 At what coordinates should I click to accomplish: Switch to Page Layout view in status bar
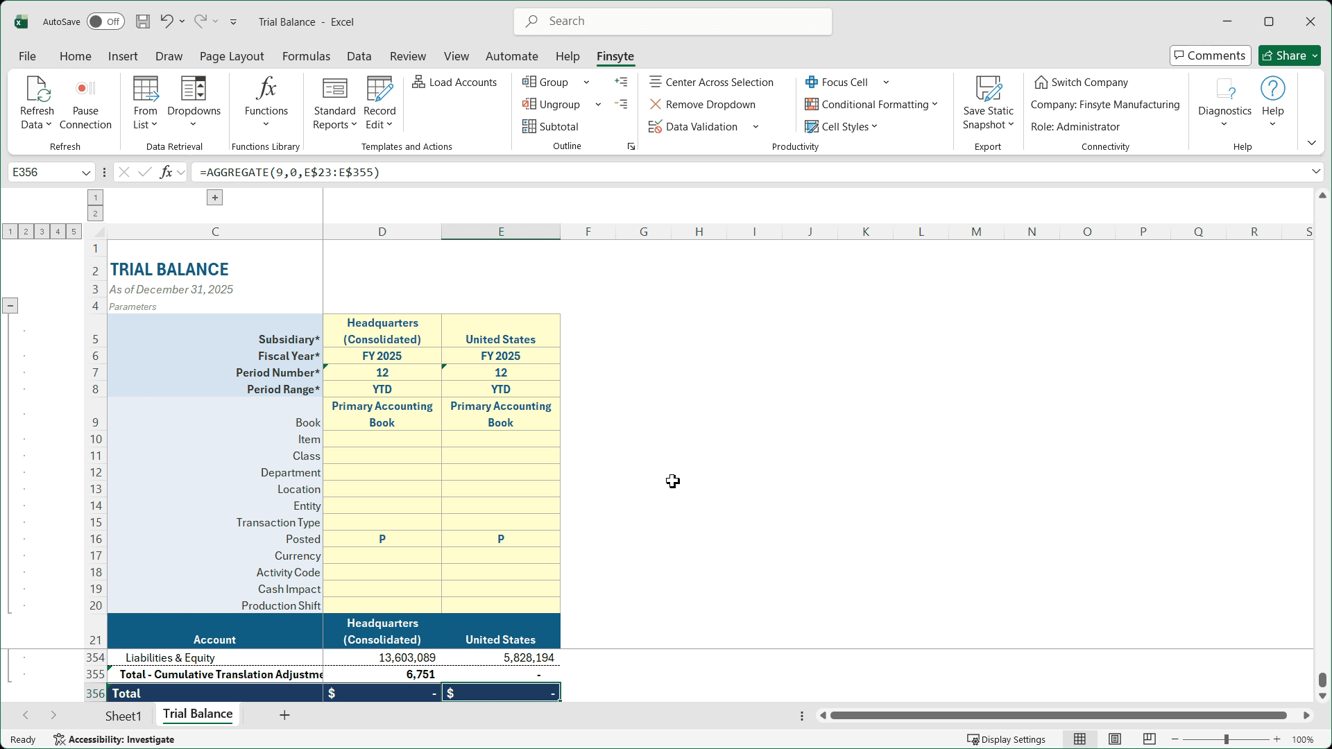(1115, 739)
